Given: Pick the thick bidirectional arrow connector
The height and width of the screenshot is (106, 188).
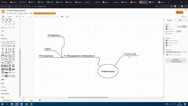Looking at the screenshot, I should coord(6,21).
